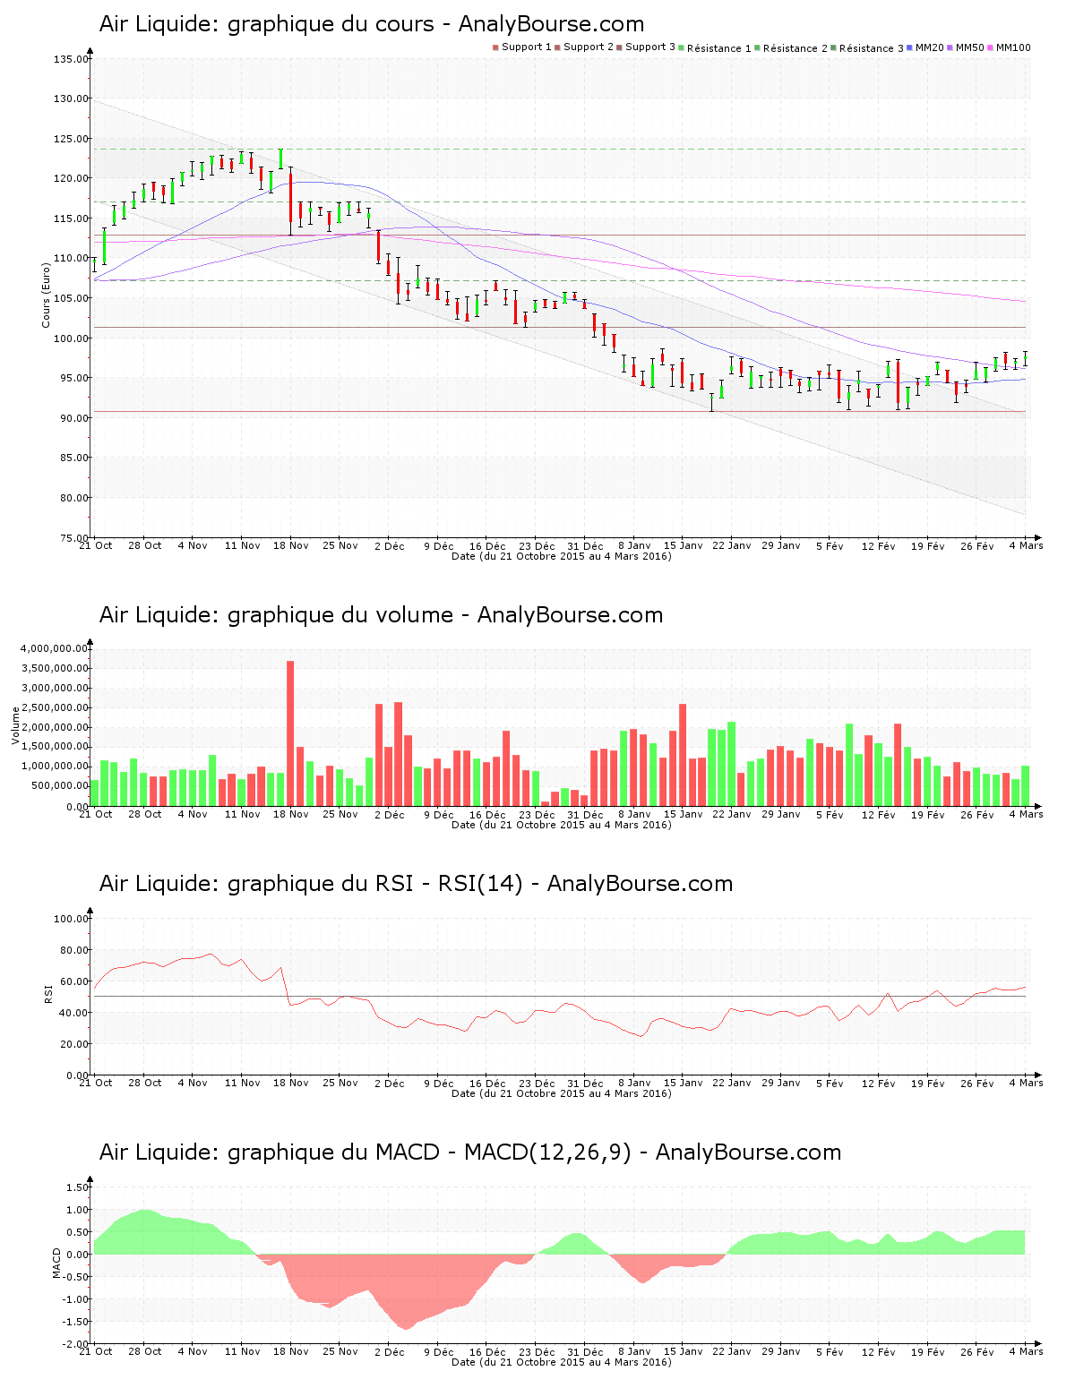This screenshot has width=1075, height=1388.
Task: Click the 135.00 price axis value
Action: (x=71, y=59)
